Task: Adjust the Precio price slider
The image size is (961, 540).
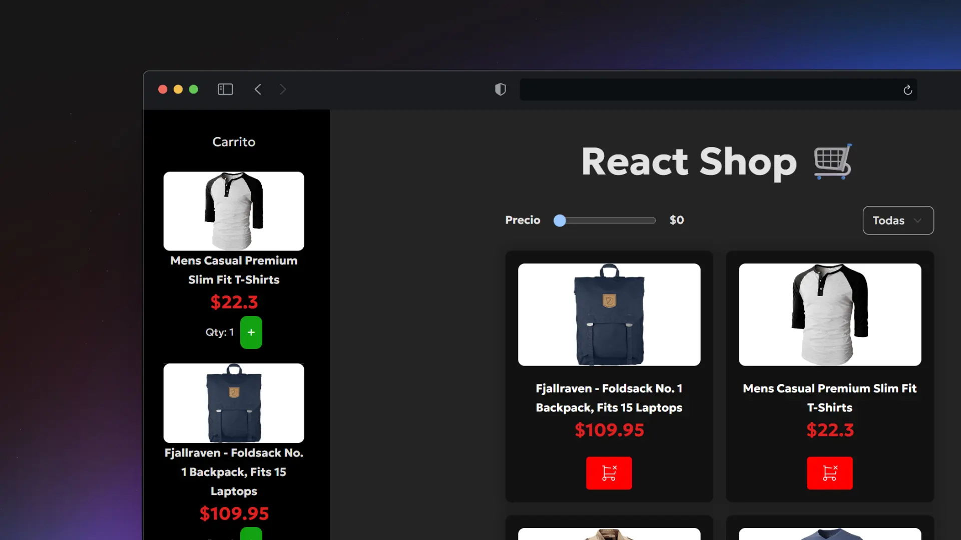Action: [x=605, y=220]
